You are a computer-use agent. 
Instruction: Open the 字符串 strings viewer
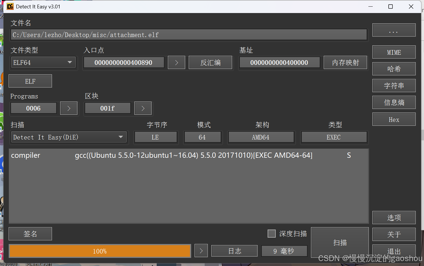pos(394,86)
